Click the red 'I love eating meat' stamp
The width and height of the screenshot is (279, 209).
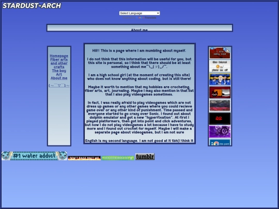coord(220,53)
